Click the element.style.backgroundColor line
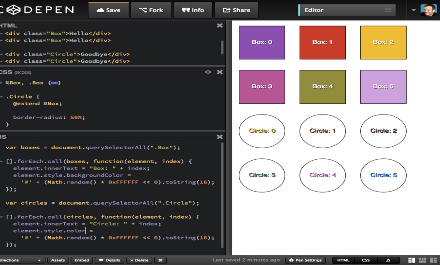Viewport: 440px width, 265px height. point(72,175)
